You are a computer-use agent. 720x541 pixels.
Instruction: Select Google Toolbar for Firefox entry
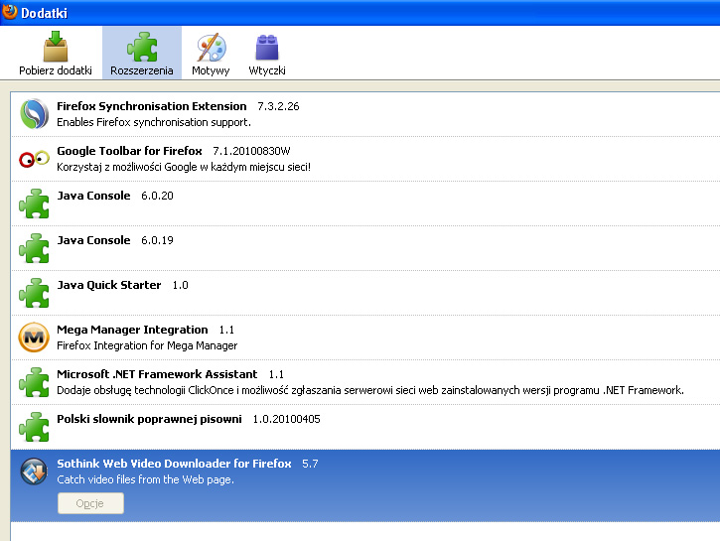point(129,151)
